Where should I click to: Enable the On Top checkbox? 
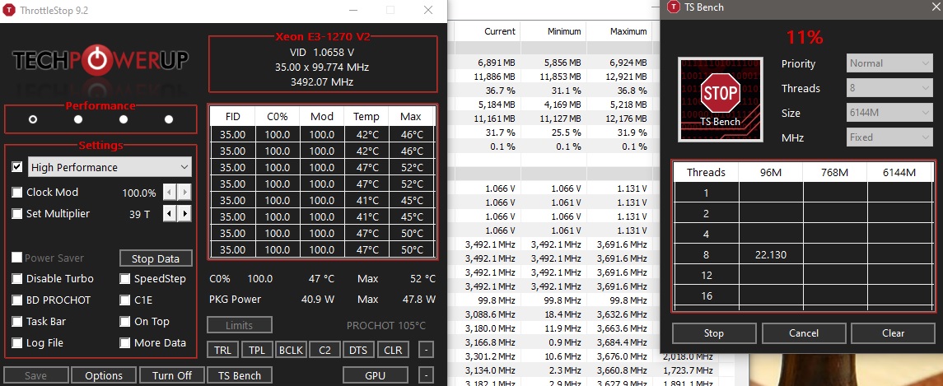(x=124, y=322)
